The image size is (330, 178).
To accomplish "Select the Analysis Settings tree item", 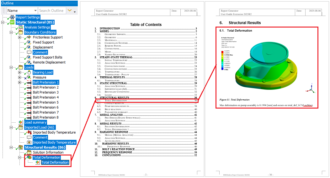I will [37, 27].
